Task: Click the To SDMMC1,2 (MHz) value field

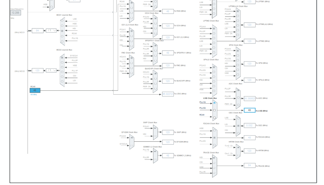Action: point(168,156)
